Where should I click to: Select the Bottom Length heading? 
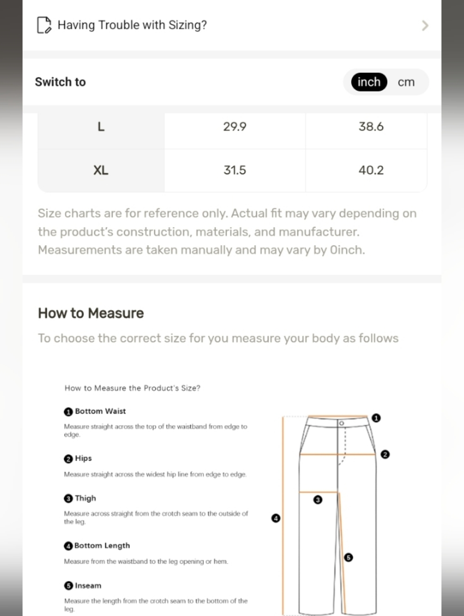(x=102, y=546)
